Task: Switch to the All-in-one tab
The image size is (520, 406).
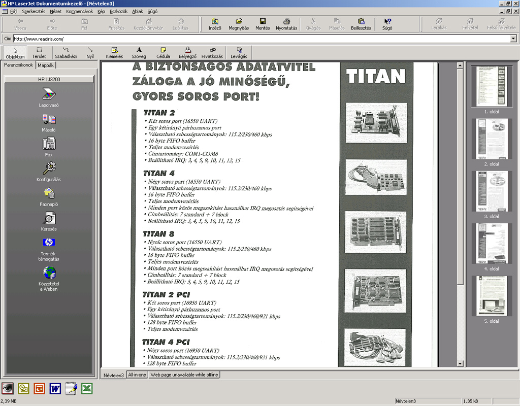Action: pyautogui.click(x=137, y=375)
